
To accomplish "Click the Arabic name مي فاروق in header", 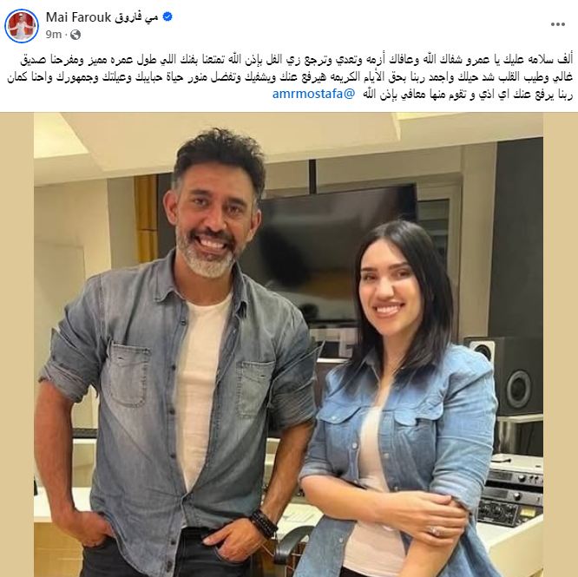I will point(136,17).
